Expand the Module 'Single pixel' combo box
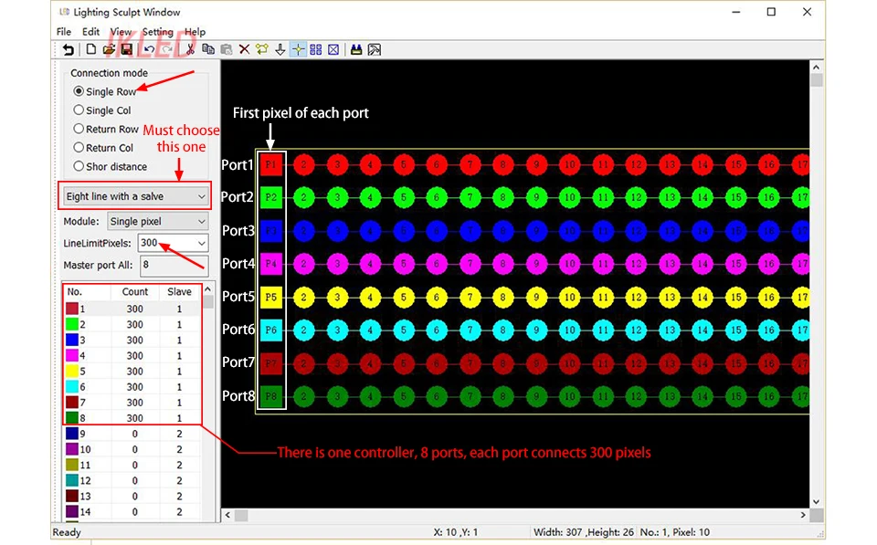Screen dimensions: 877x545 pos(158,221)
